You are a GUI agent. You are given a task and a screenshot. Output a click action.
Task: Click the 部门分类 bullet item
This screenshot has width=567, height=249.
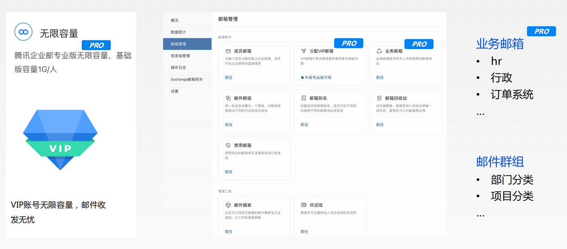tap(512, 179)
